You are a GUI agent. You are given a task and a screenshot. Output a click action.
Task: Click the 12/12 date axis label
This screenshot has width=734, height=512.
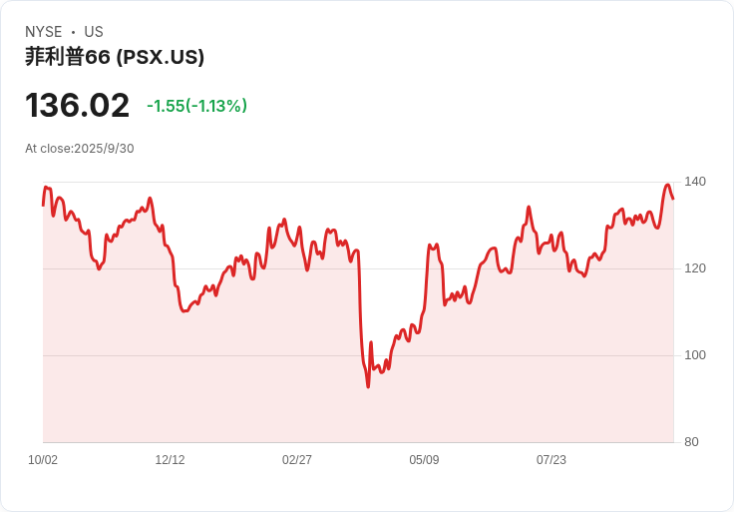pyautogui.click(x=170, y=460)
